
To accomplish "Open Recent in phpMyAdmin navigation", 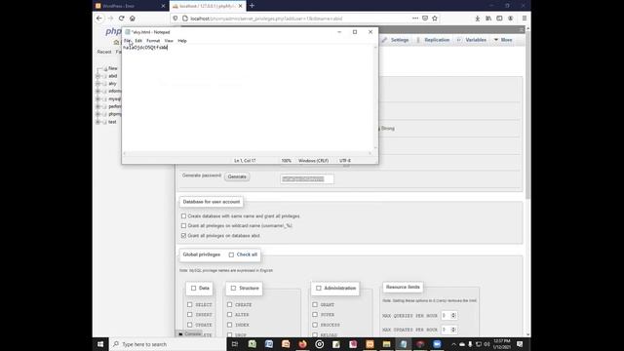I will (x=104, y=52).
